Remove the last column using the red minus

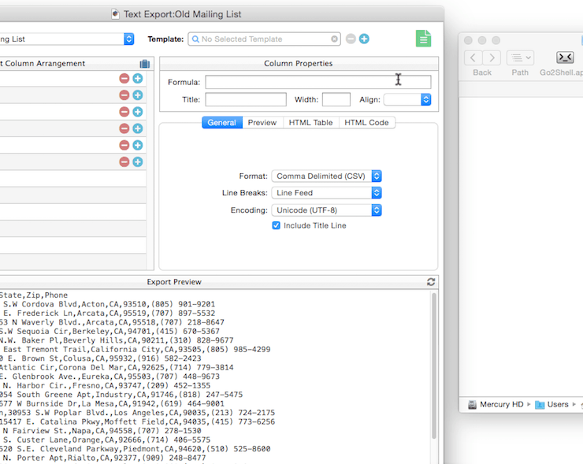[124, 161]
